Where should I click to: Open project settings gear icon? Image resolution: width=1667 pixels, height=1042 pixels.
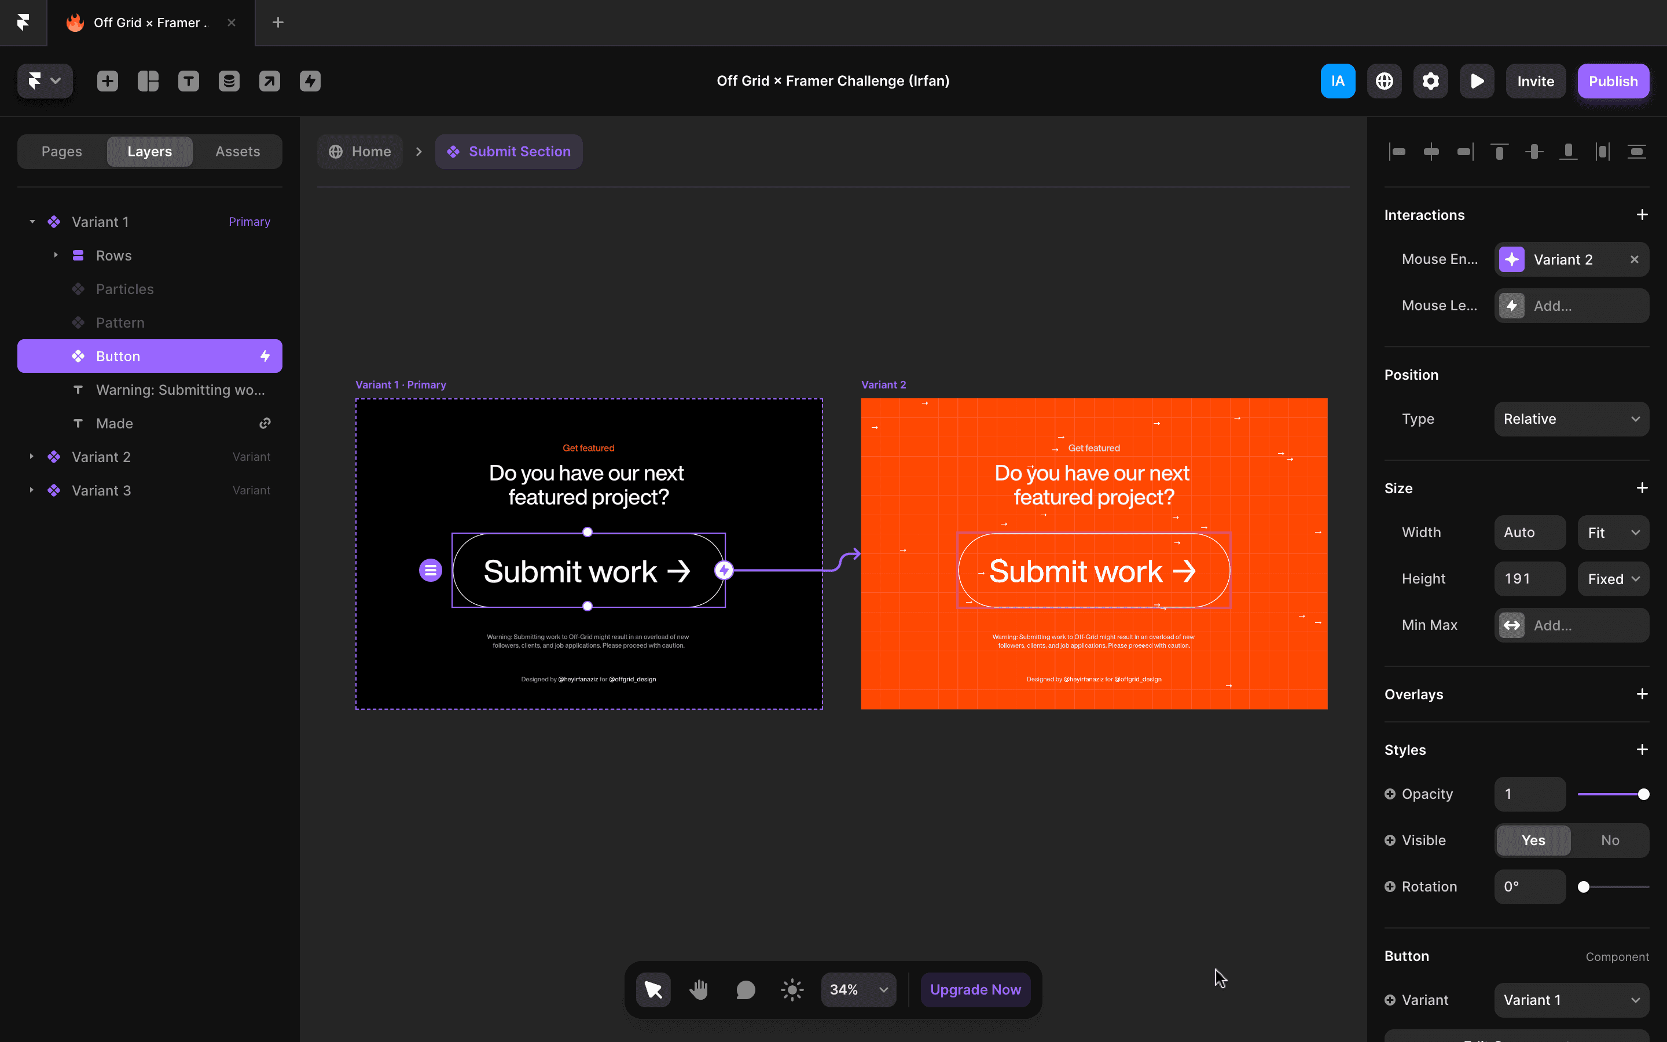coord(1430,81)
